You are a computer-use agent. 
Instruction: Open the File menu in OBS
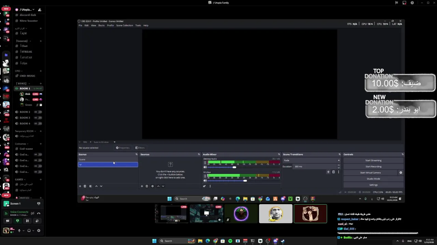click(81, 26)
